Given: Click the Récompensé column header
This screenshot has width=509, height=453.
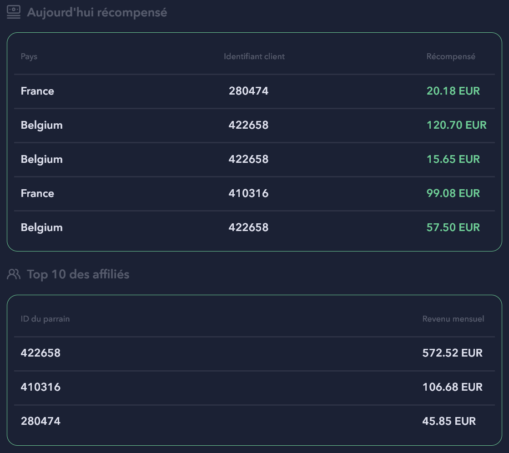Looking at the screenshot, I should tap(450, 56).
